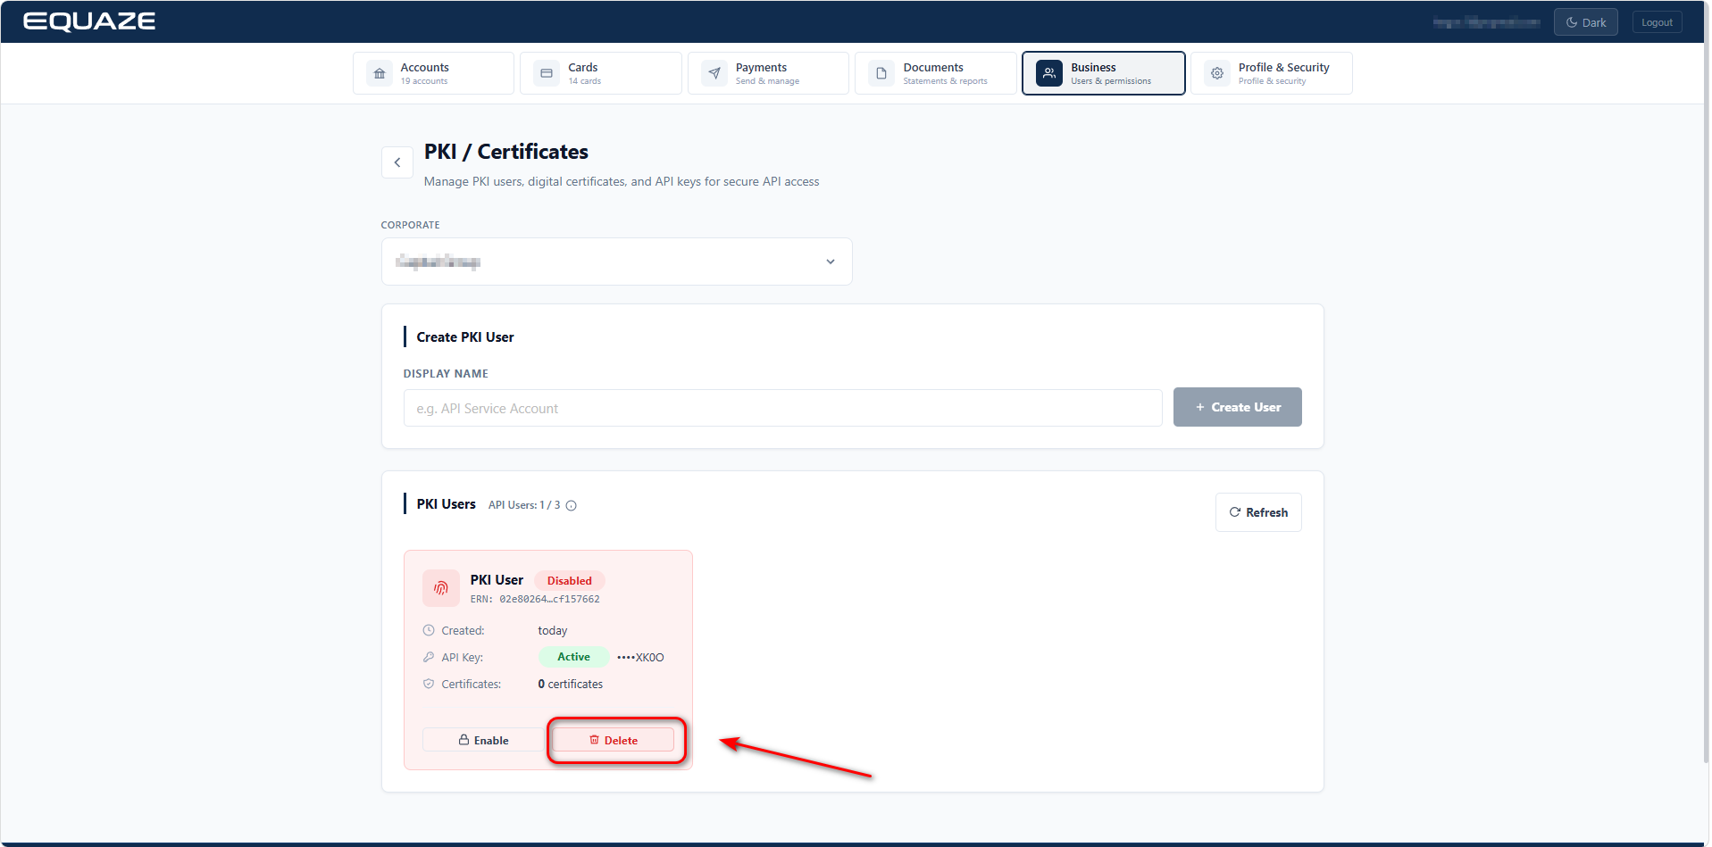Click the PKI / Certificates heading

tap(505, 152)
